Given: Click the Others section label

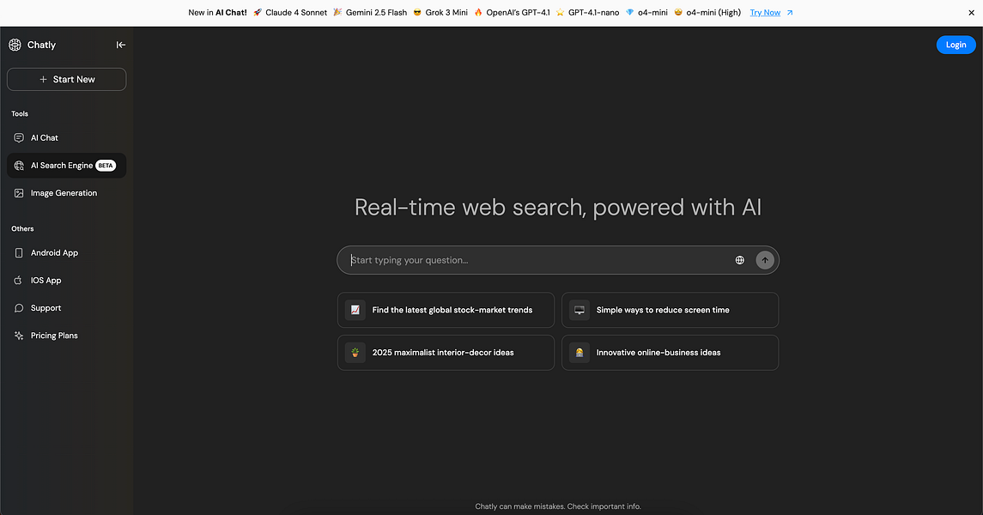Looking at the screenshot, I should pyautogui.click(x=22, y=228).
